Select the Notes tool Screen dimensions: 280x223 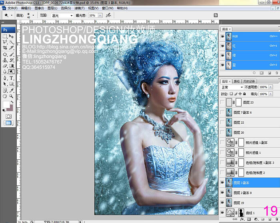point(5,90)
